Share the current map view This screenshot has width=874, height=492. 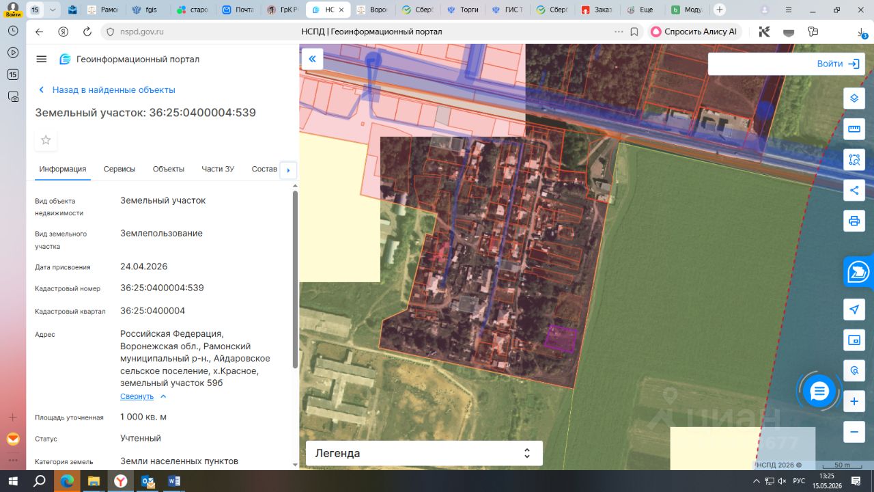854,190
